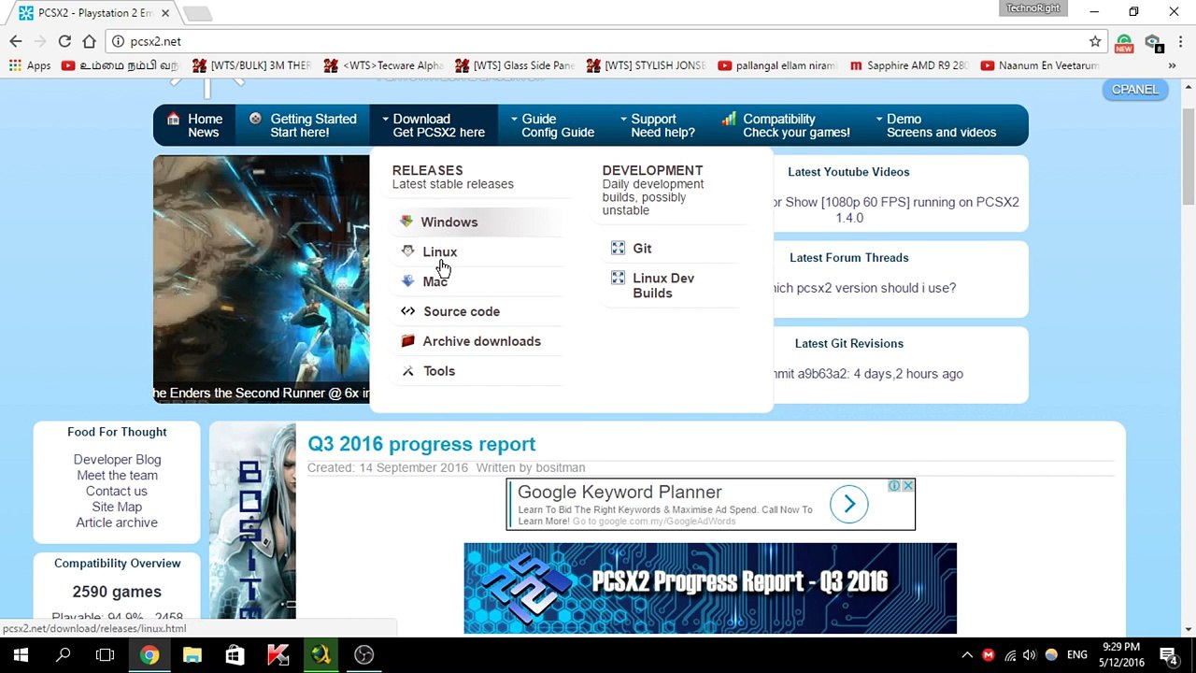Open the Demo Screens and videos menu

point(935,125)
